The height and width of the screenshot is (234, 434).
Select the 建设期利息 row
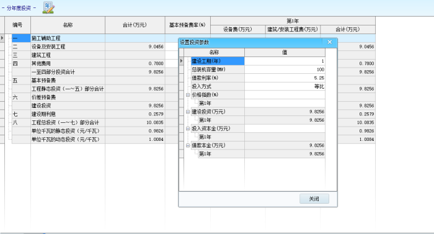(68, 114)
